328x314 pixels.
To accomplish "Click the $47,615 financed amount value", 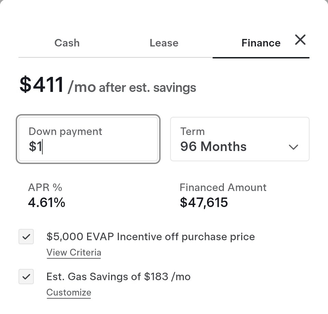I will [204, 203].
